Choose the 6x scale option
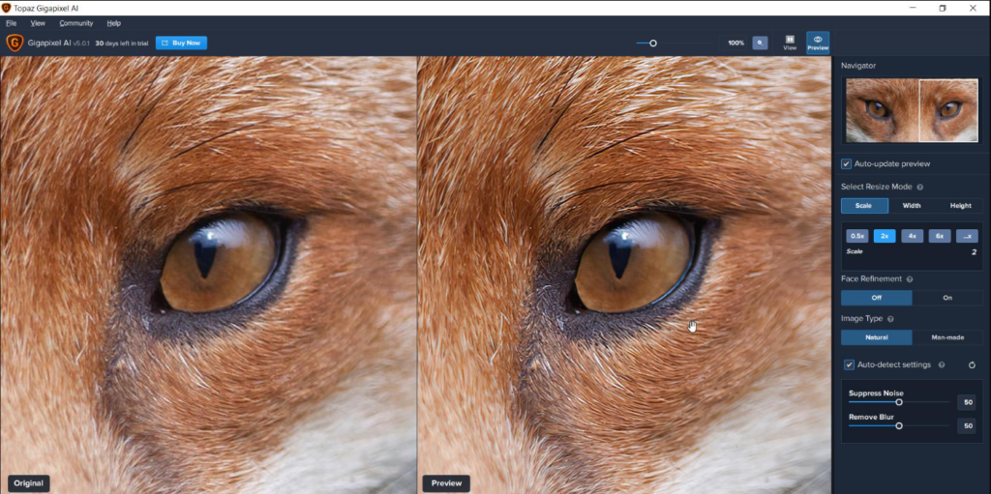This screenshot has height=494, width=991. click(939, 236)
